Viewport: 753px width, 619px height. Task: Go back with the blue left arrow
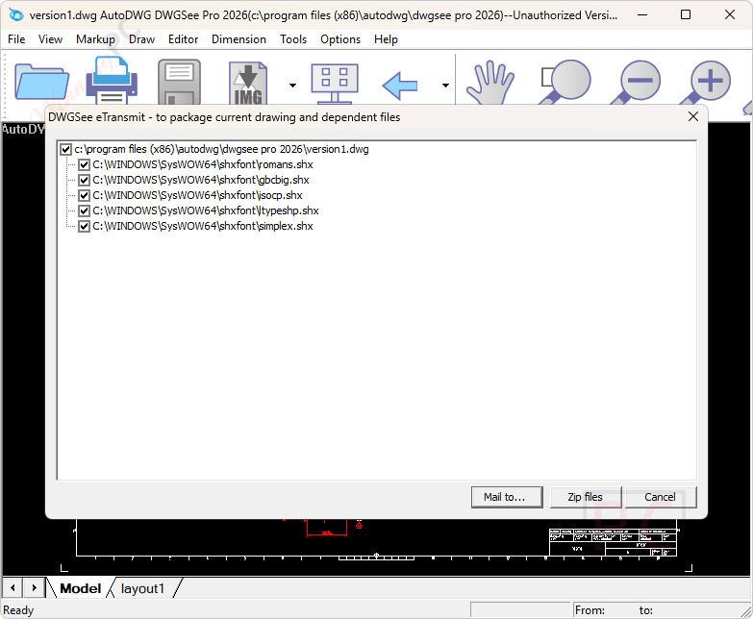click(400, 86)
